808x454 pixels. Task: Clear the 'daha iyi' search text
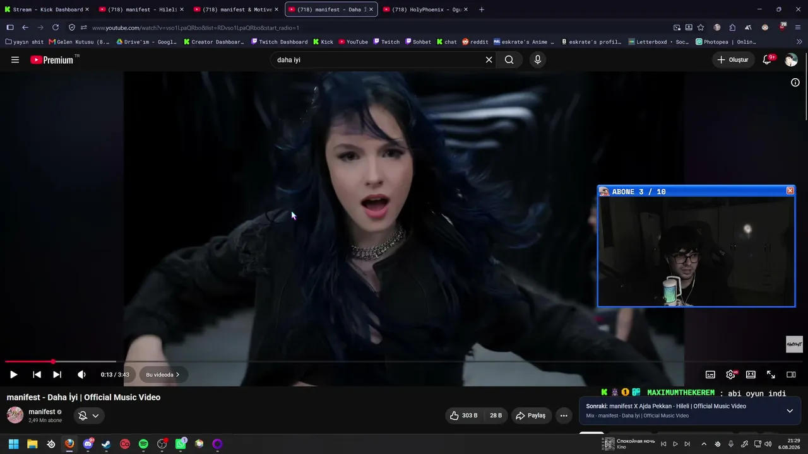(489, 60)
